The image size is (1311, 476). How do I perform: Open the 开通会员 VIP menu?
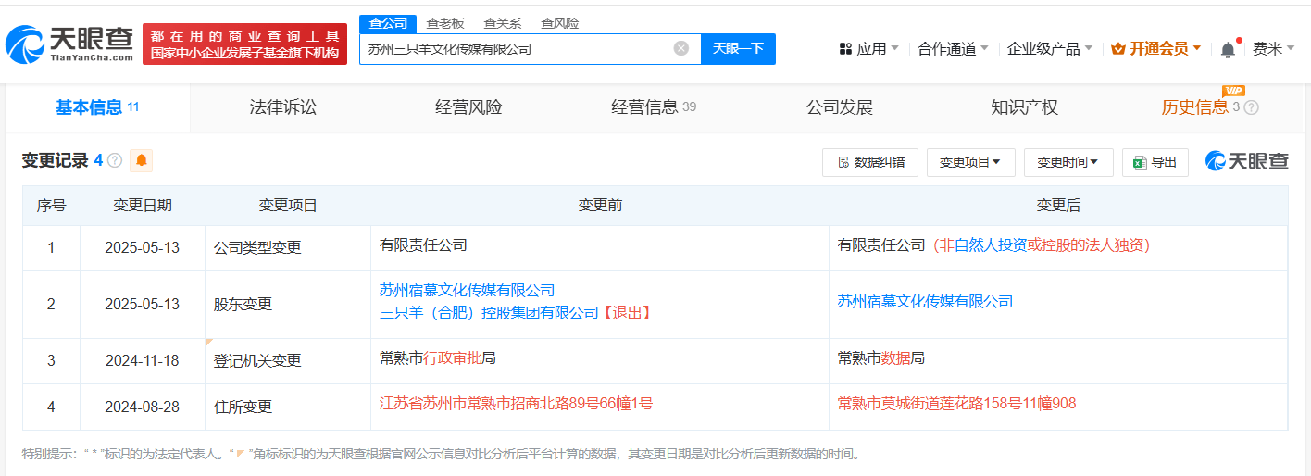tap(1156, 48)
